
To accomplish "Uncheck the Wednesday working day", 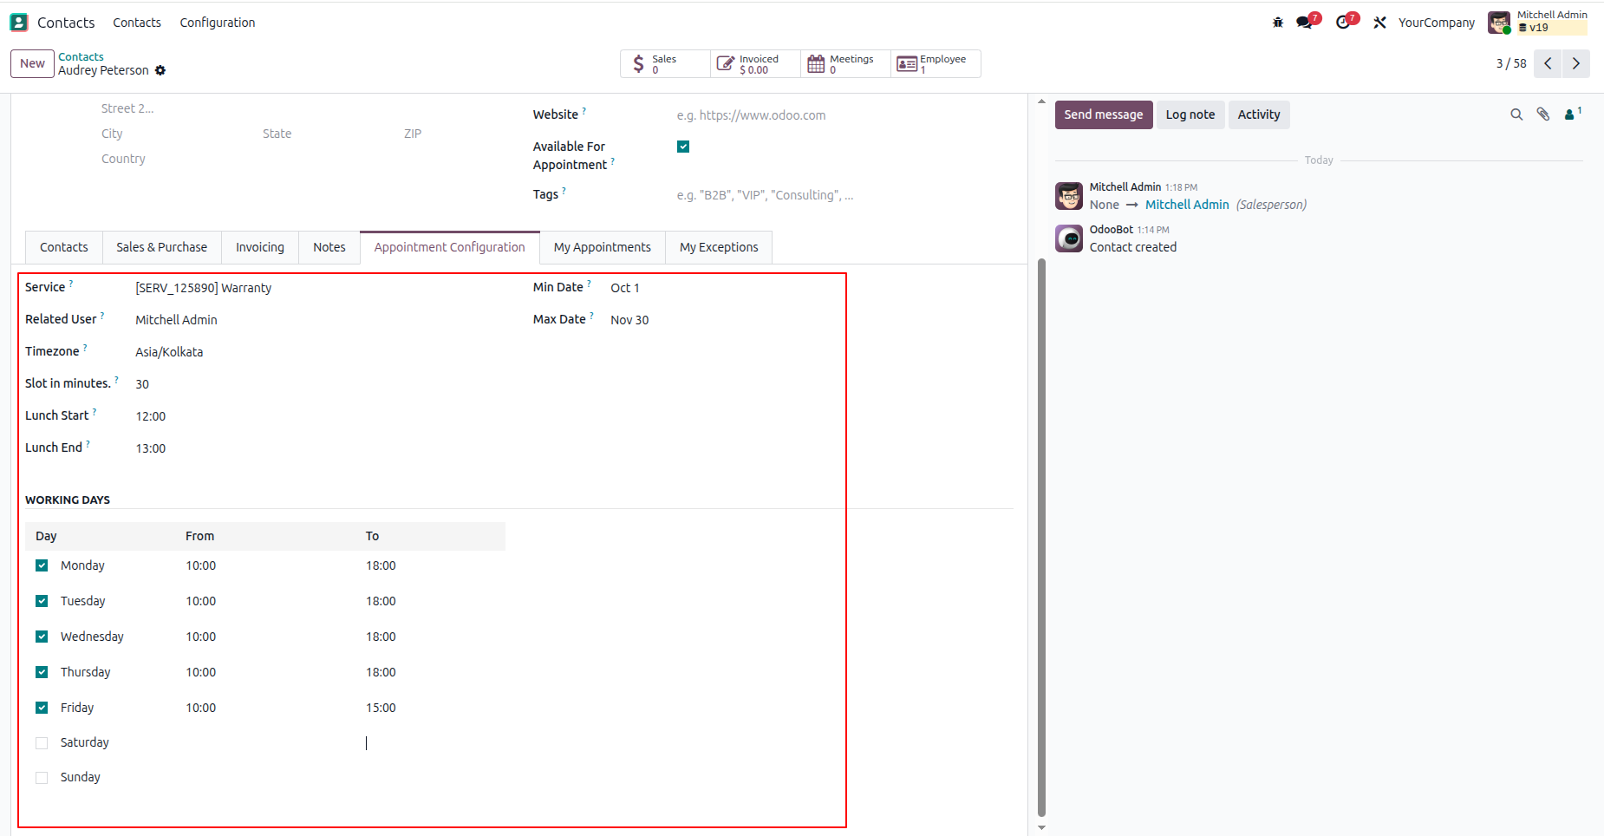I will coord(42,637).
